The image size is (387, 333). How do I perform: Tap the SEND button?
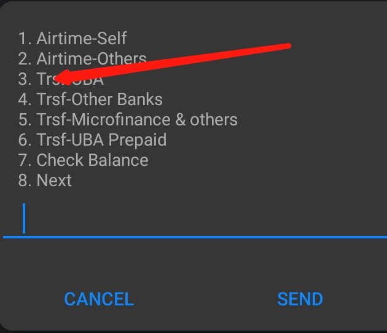(x=300, y=299)
